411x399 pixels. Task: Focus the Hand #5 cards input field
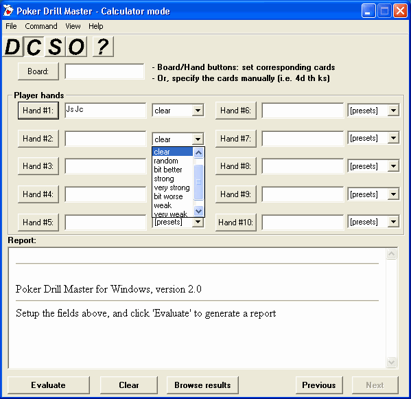coord(106,222)
